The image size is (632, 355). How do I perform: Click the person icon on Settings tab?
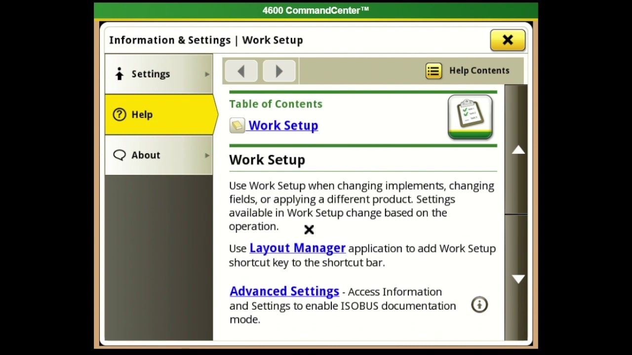tap(119, 74)
